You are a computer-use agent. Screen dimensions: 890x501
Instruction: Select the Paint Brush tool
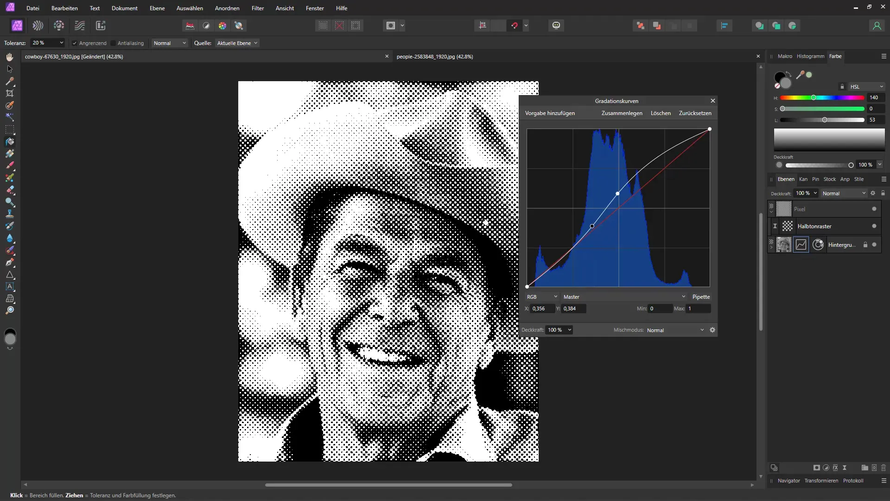(x=10, y=166)
